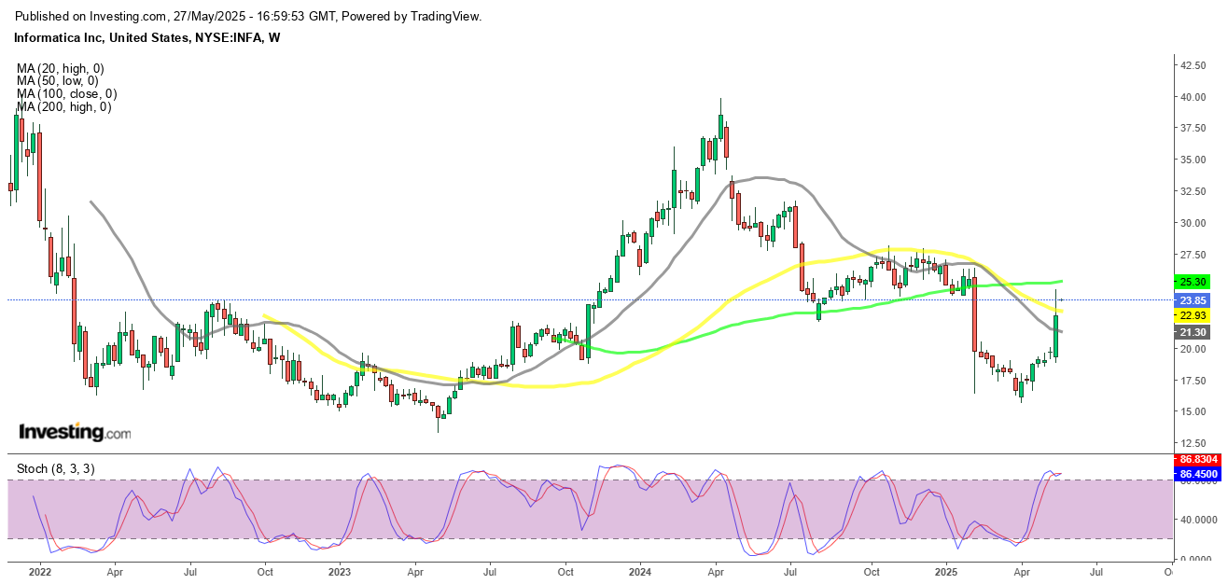Open the MA (100, close, 0) indicator label
The height and width of the screenshot is (584, 1228).
[66, 94]
